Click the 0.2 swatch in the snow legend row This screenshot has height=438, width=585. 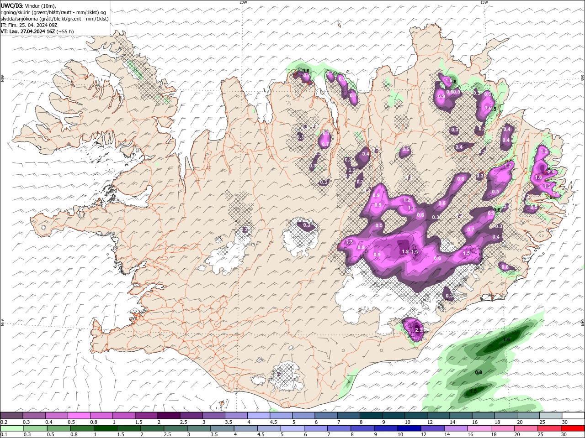pyautogui.click(x=12, y=416)
